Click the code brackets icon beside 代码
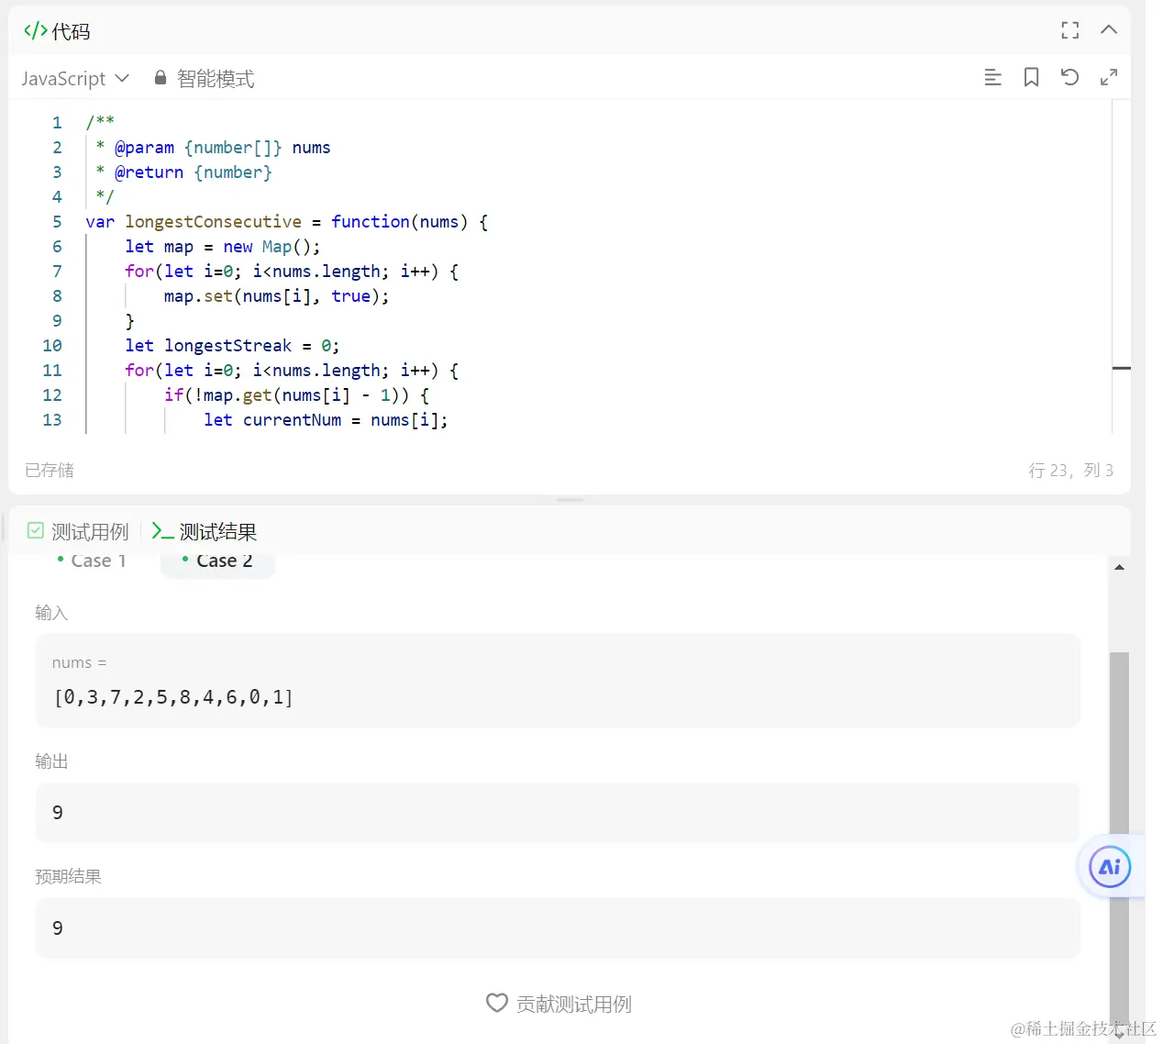This screenshot has width=1163, height=1044. click(36, 30)
